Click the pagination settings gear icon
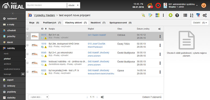The height and width of the screenshot is (100, 210). pyautogui.click(x=102, y=97)
